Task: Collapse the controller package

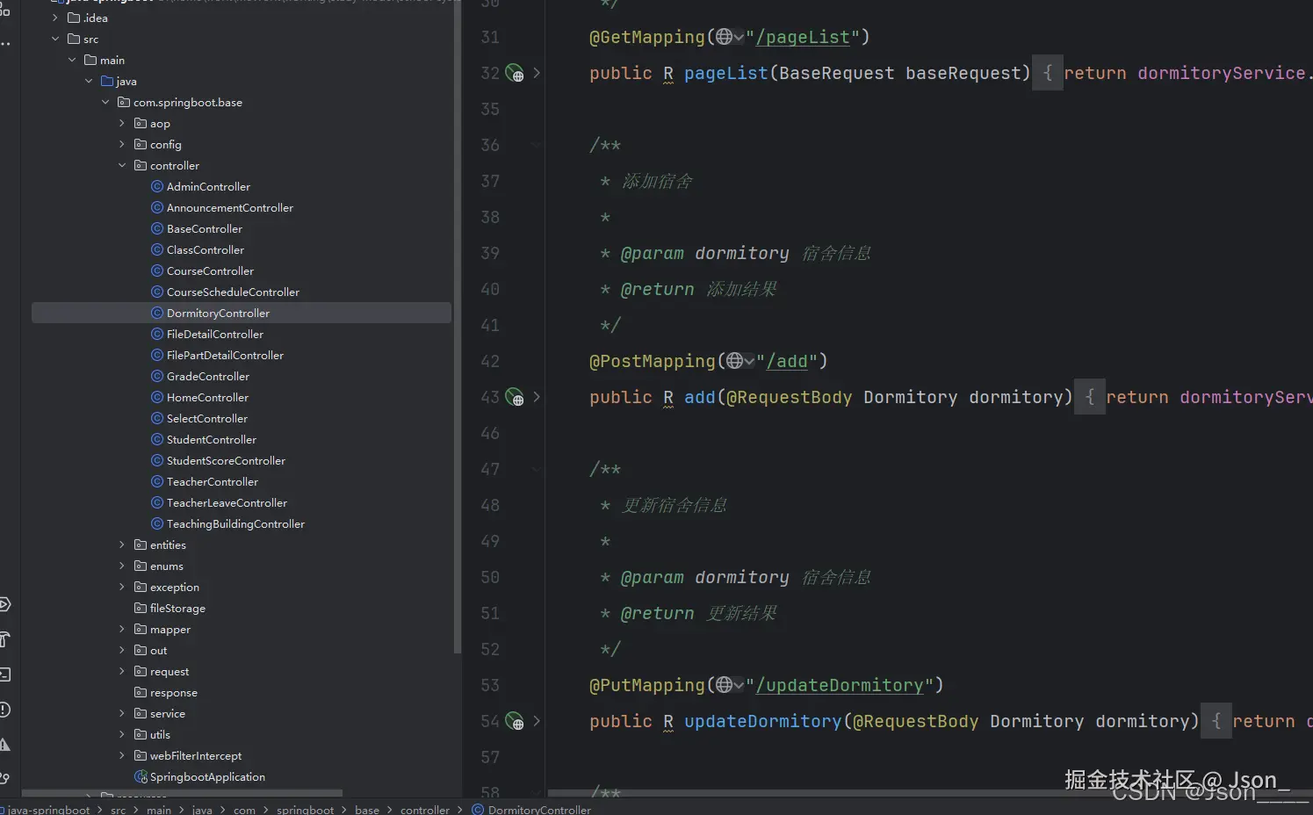Action: click(122, 165)
